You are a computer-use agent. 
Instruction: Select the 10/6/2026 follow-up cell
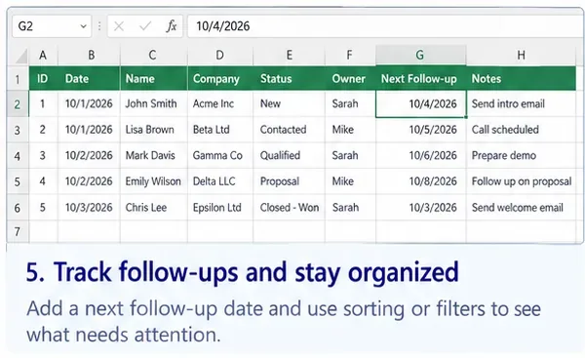421,155
